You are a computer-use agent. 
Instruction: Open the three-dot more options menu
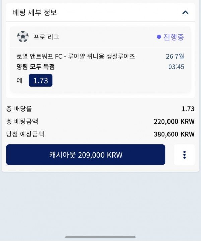point(184,155)
